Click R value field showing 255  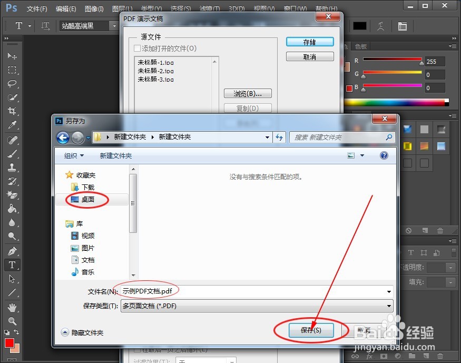tap(435, 62)
